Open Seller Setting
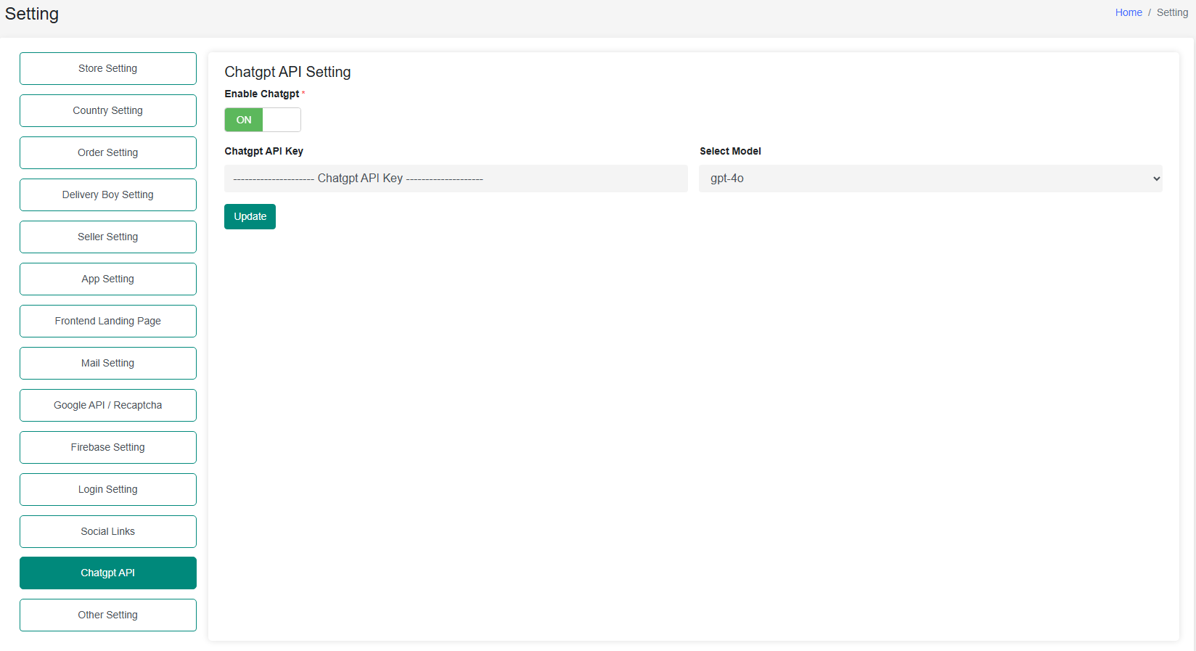 108,237
